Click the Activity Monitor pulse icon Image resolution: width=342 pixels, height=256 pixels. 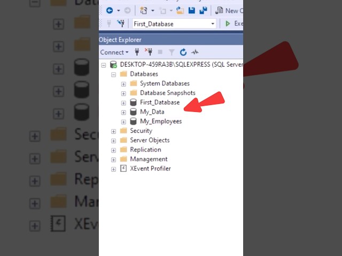[195, 52]
